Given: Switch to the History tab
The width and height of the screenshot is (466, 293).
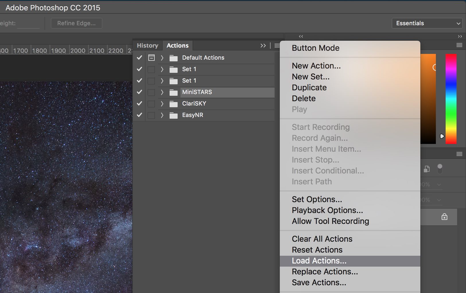Looking at the screenshot, I should pos(147,46).
